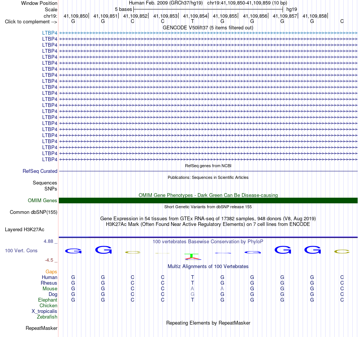The image size is (358, 337).
Task: Click the coordinate label 41,109,850
Action: tap(76, 16)
